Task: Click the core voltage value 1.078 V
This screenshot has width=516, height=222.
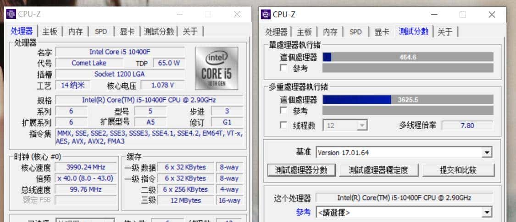Action: (x=162, y=86)
